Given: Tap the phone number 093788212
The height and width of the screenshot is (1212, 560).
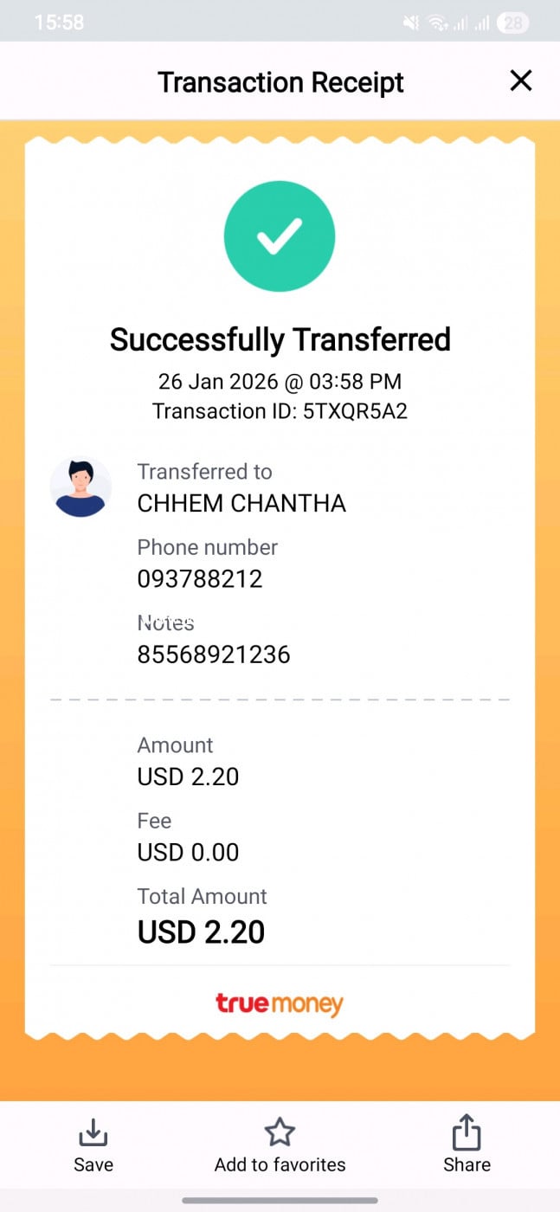Looking at the screenshot, I should tap(200, 579).
